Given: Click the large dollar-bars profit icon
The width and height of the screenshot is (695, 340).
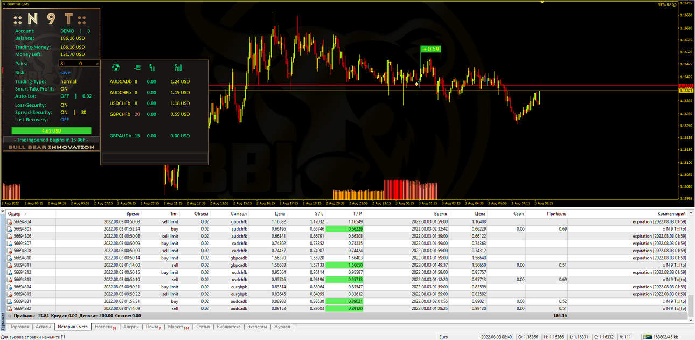Looking at the screenshot, I should pyautogui.click(x=178, y=67).
